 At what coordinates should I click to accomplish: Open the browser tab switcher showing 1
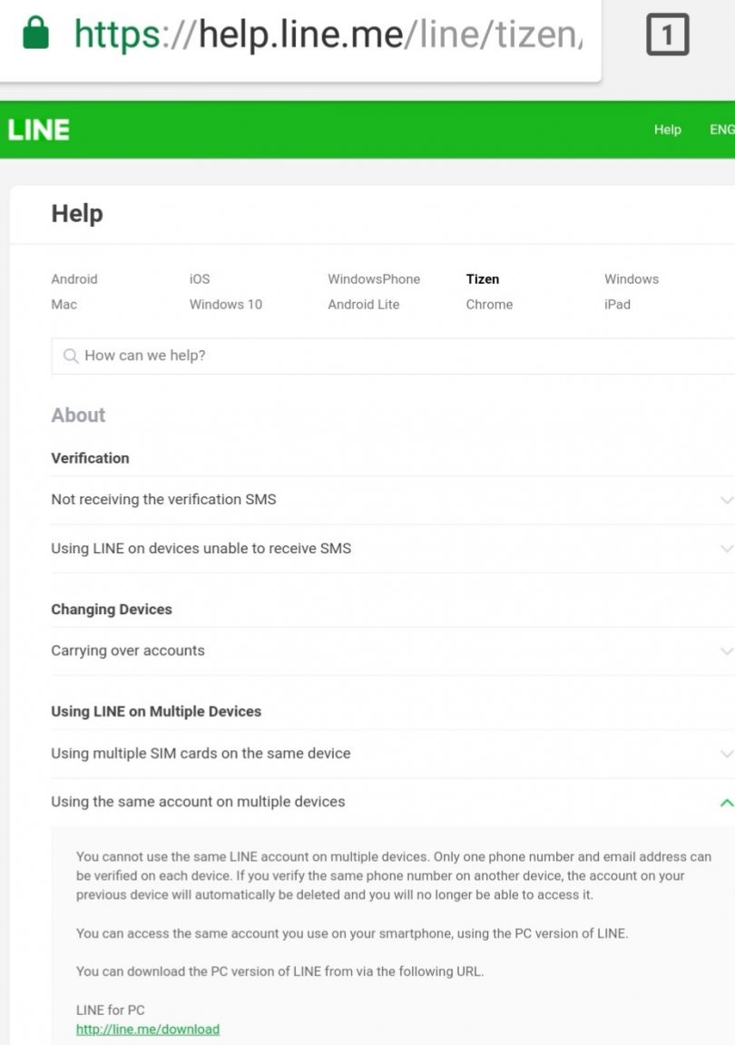pyautogui.click(x=667, y=34)
